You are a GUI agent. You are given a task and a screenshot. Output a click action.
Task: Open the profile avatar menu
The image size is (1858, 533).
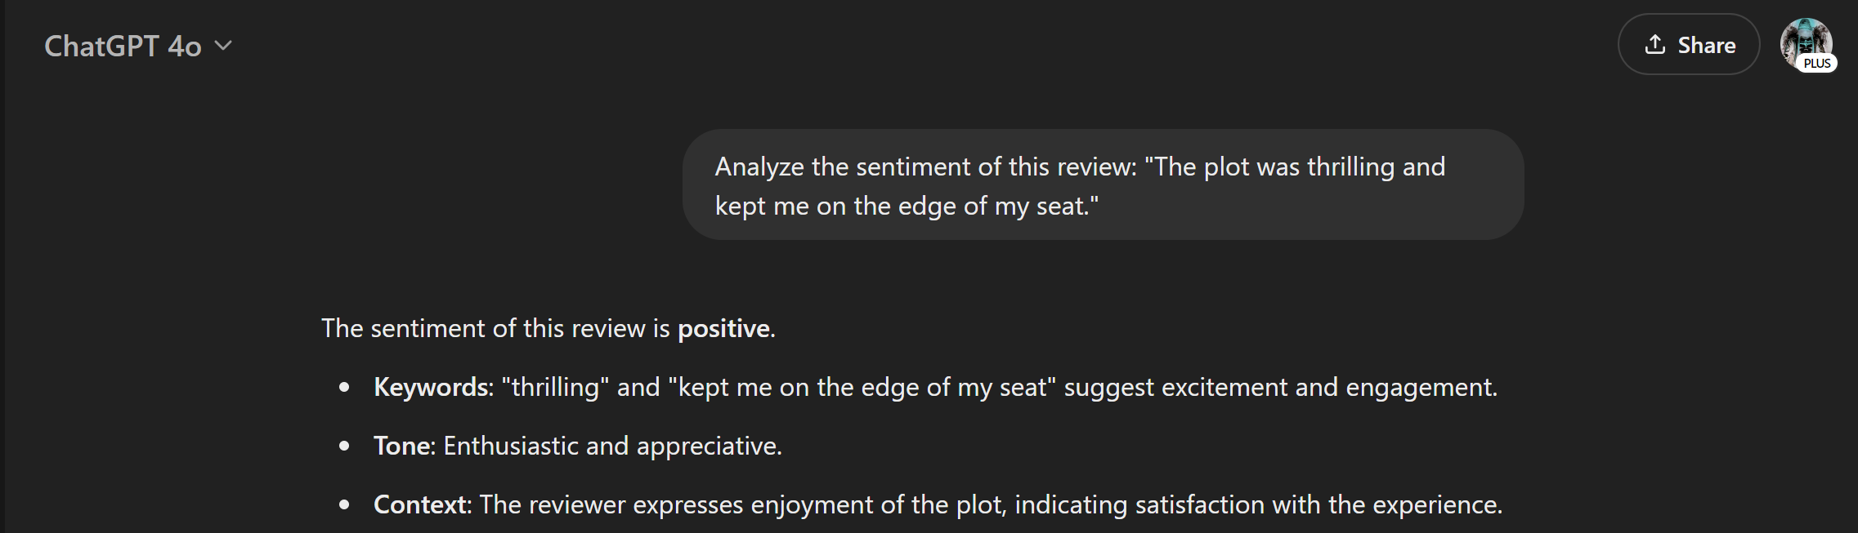1806,43
